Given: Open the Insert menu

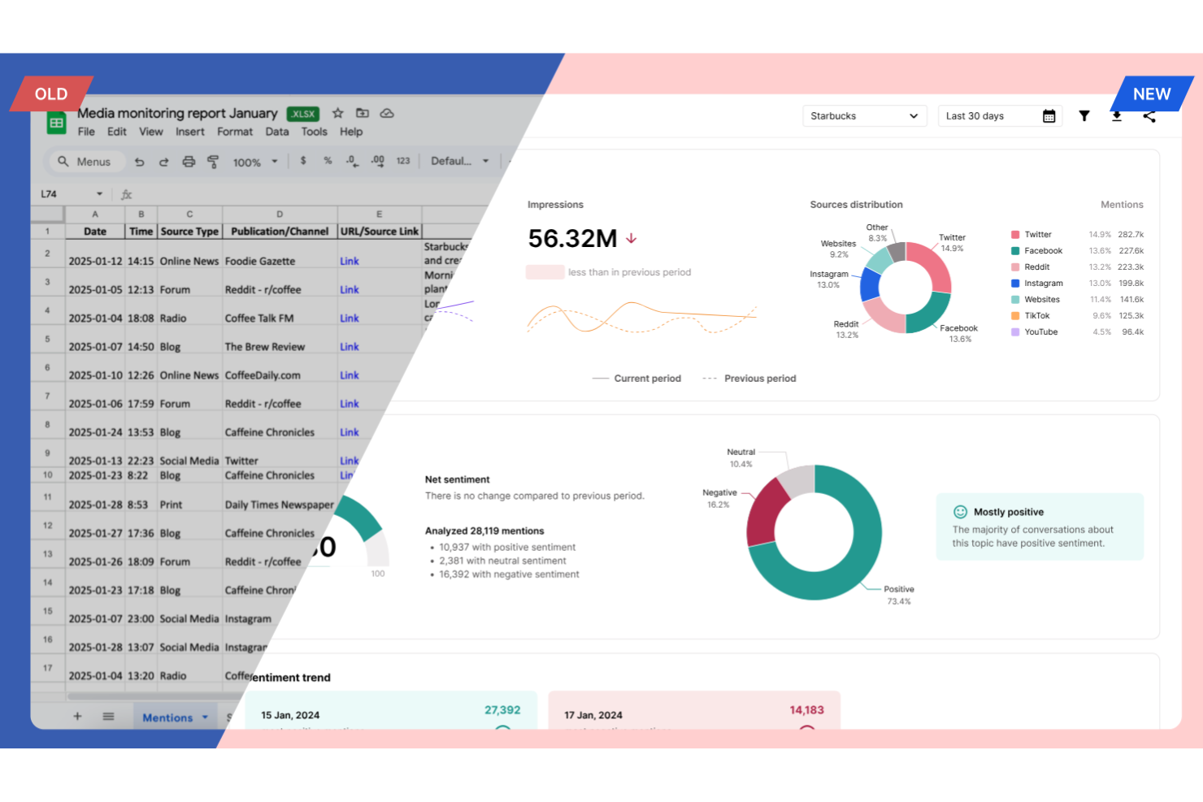Looking at the screenshot, I should coord(190,132).
